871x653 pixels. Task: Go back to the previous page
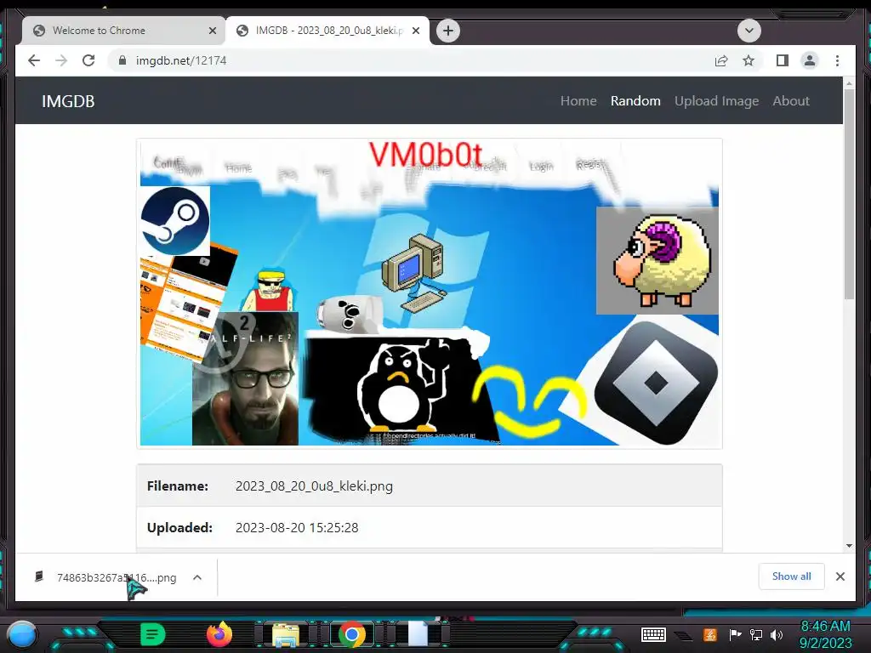pyautogui.click(x=34, y=60)
